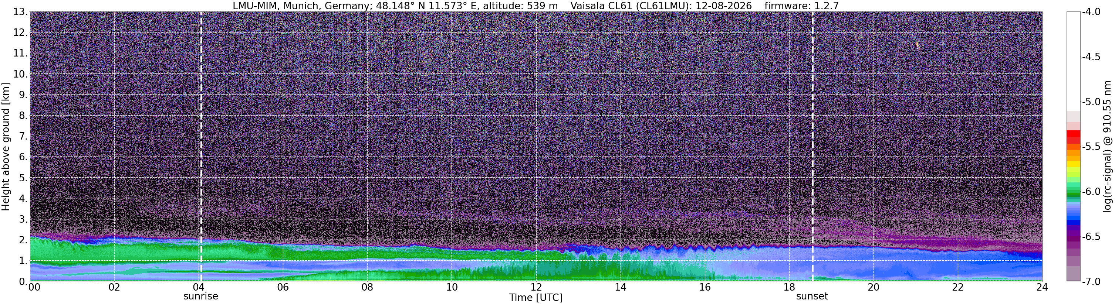The image size is (1115, 305).
Task: Click the colorbar tick label '-5.5'
Action: pos(1091,147)
